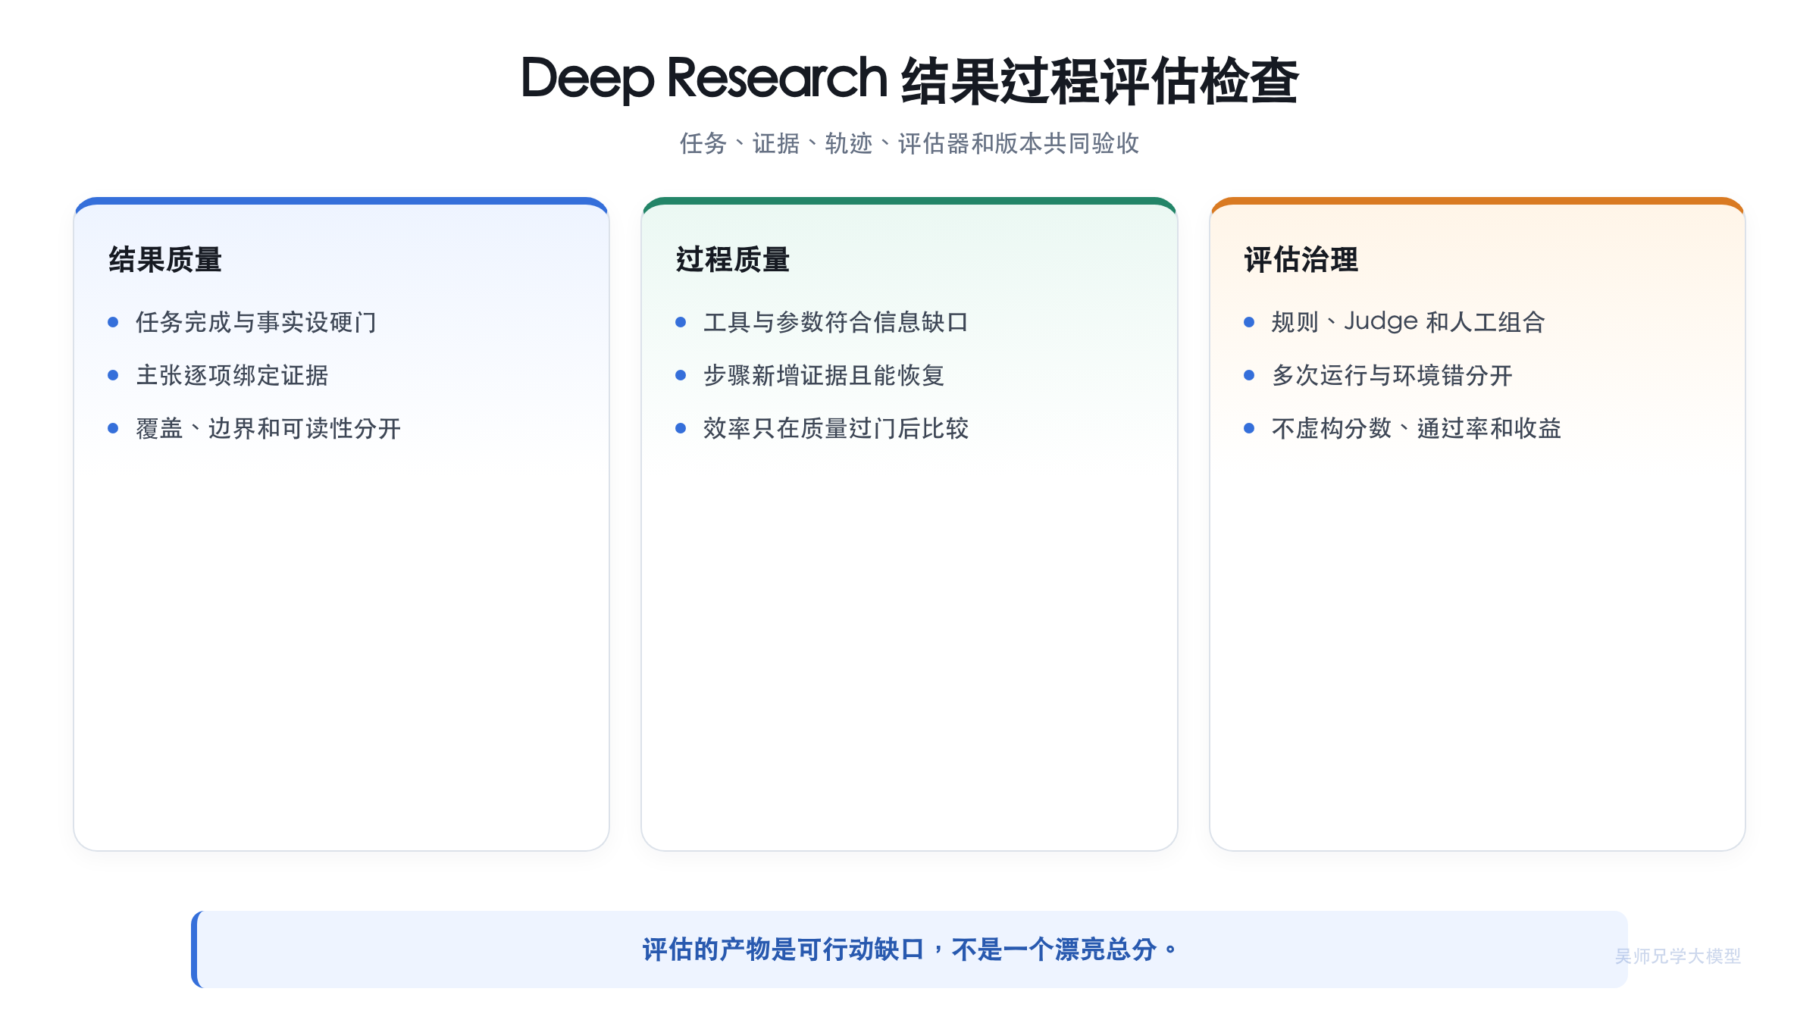Click the '评估治理' card heading

pos(1301,259)
